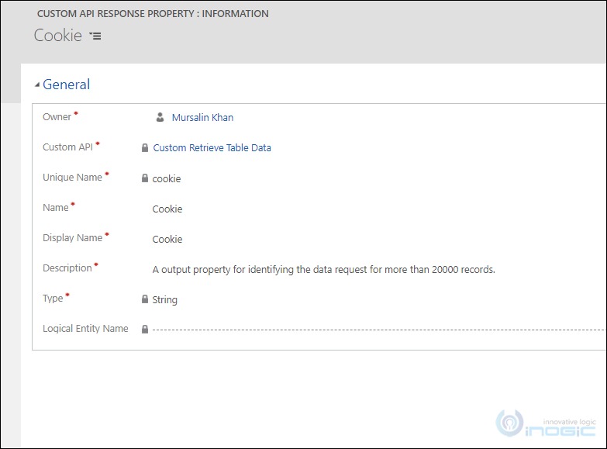Click the lock icon in Custom API row
Viewport: 607px width, 449px height.
145,147
